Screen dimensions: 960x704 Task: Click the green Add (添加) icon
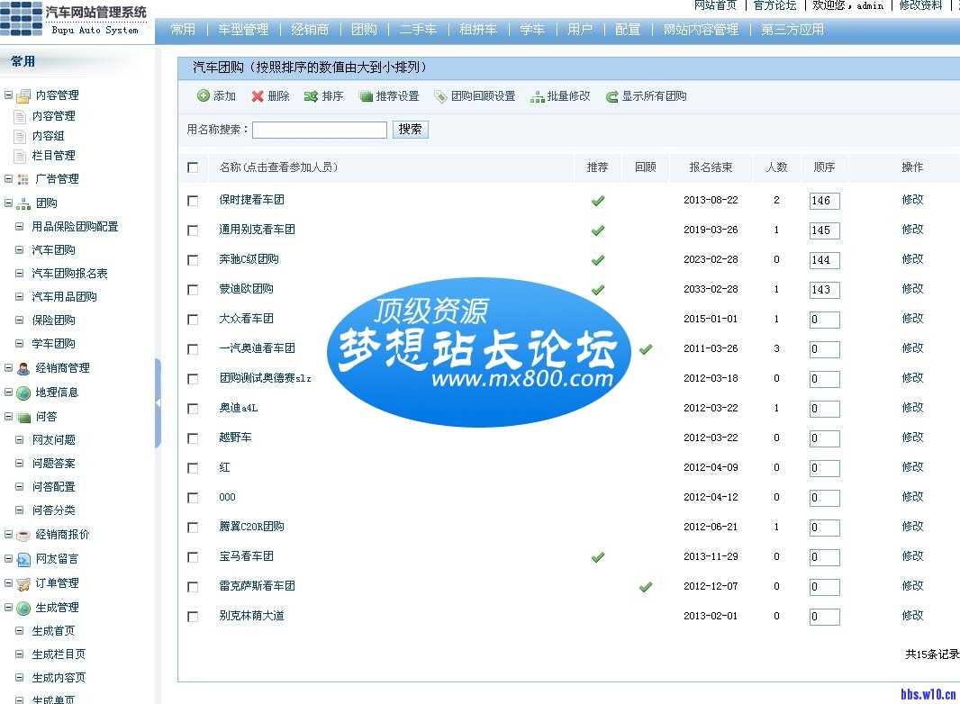tap(204, 96)
